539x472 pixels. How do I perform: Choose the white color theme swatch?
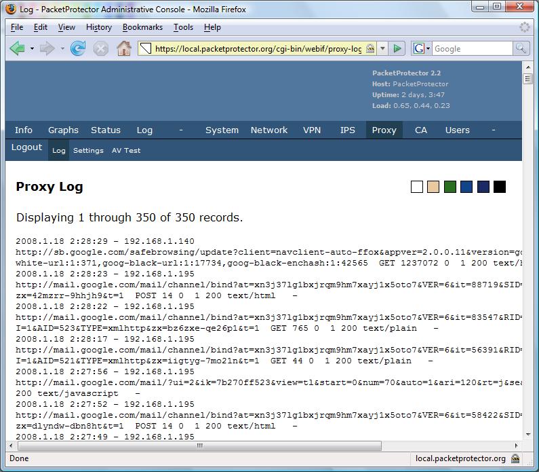[417, 187]
